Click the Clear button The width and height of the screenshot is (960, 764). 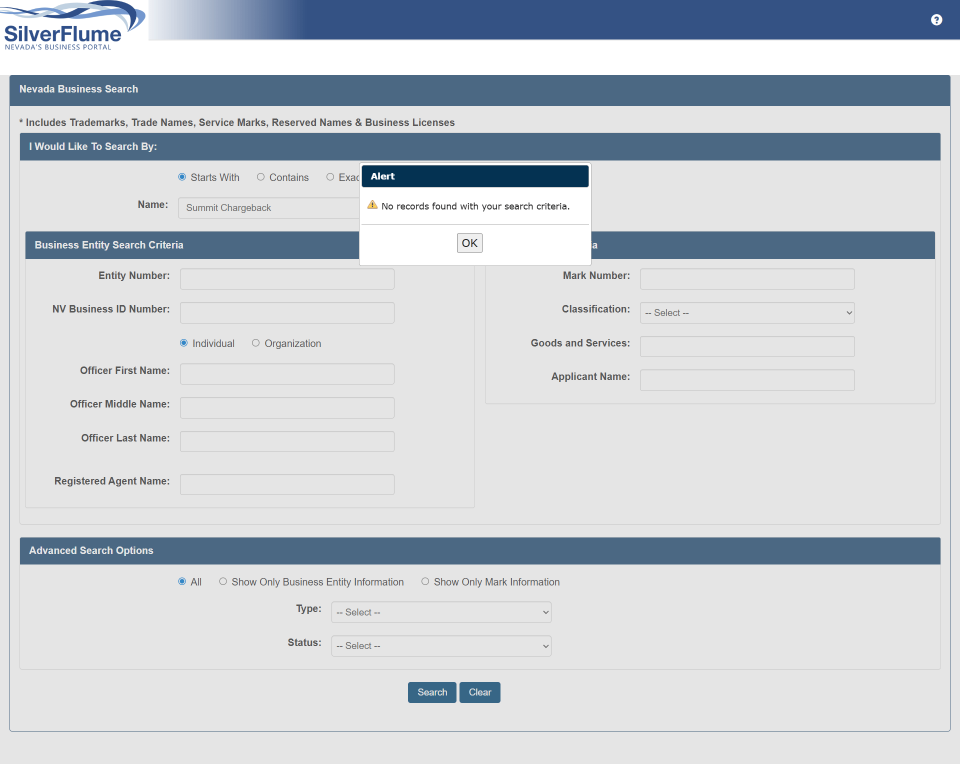pyautogui.click(x=480, y=692)
